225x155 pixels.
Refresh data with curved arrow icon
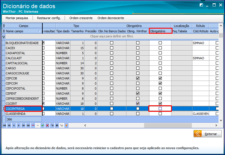point(52,126)
